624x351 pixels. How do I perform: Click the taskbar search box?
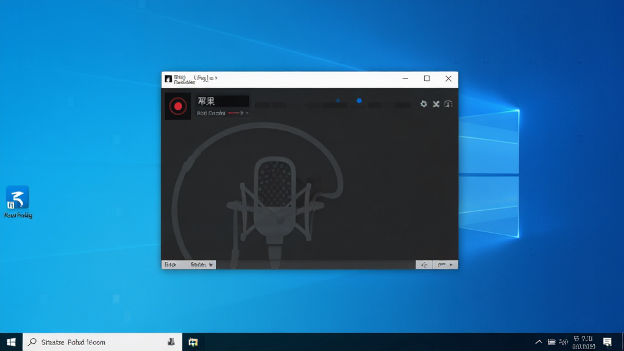click(102, 342)
